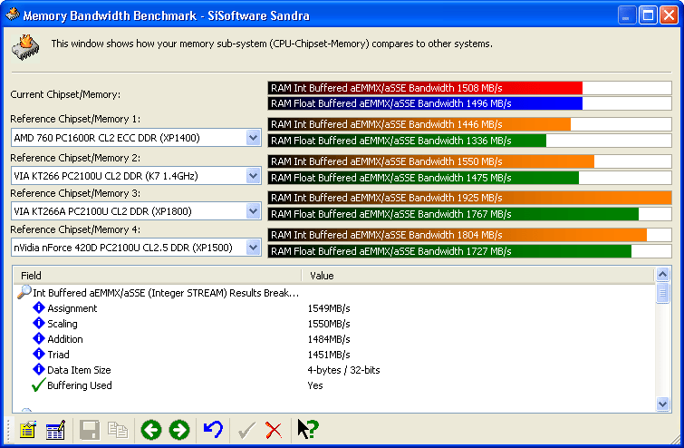The image size is (684, 448).
Task: Click the 4-bytes / 32-bits value
Action: click(x=343, y=370)
